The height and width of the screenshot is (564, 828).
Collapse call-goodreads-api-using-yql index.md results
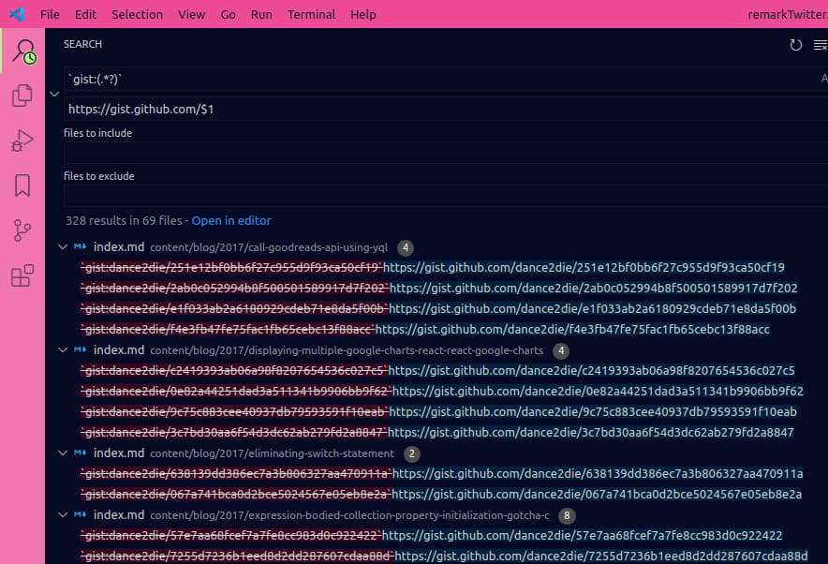(63, 247)
